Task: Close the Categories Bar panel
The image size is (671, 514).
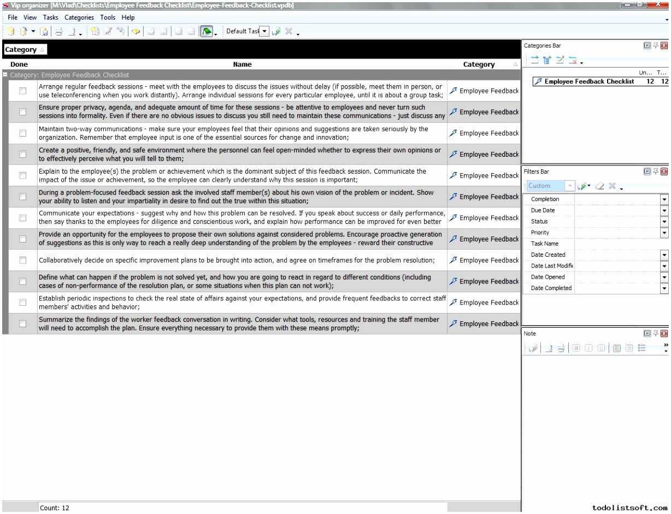Action: pyautogui.click(x=664, y=45)
